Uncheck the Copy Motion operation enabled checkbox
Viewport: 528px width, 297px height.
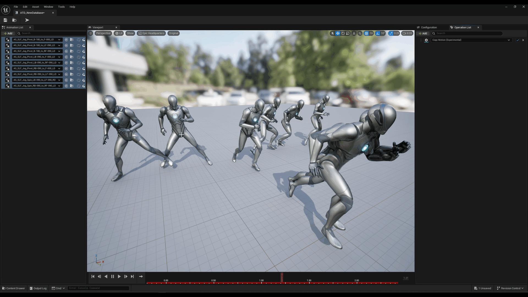pos(518,40)
